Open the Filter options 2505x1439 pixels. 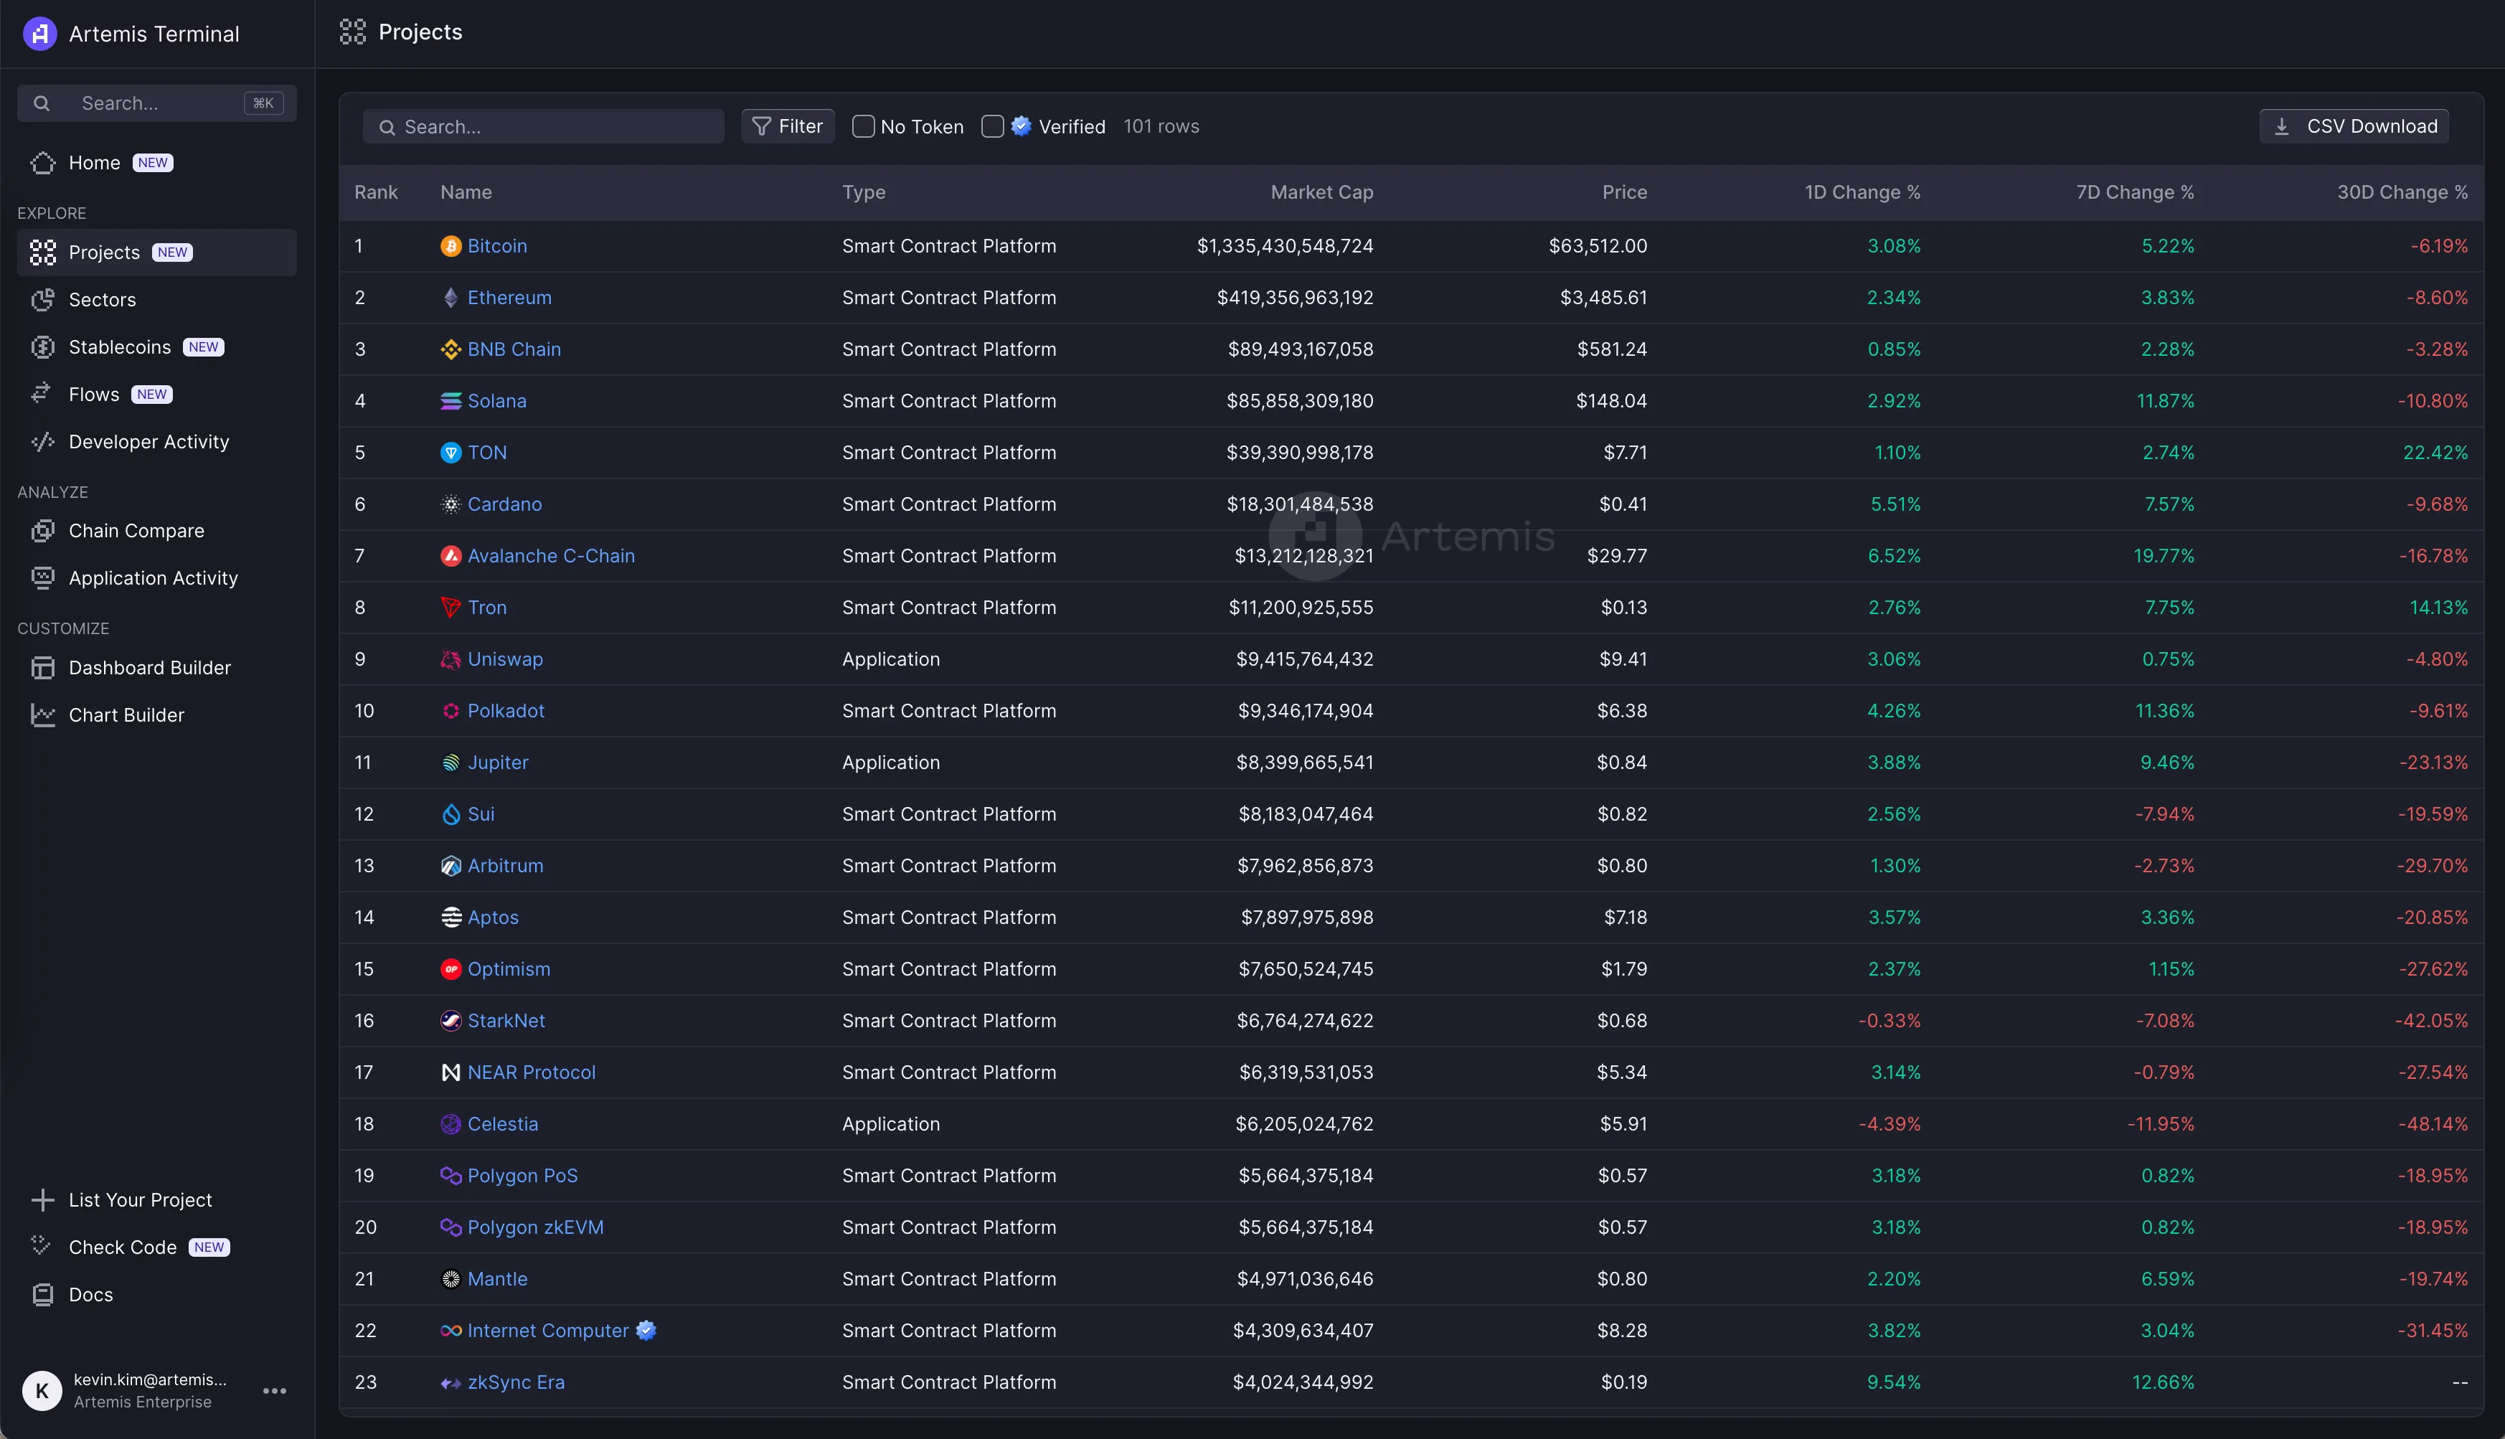(x=788, y=126)
